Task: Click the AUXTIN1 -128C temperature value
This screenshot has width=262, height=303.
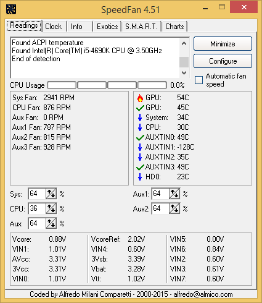Action: (186, 147)
